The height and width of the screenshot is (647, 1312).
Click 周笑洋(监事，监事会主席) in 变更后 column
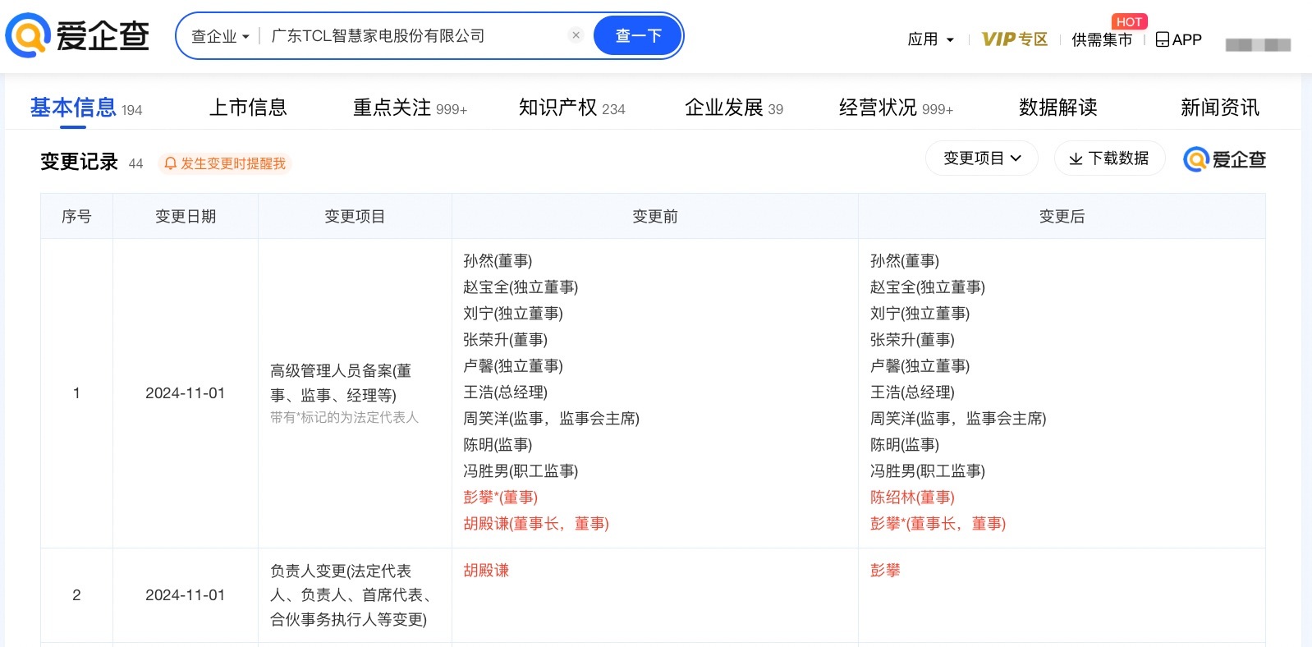point(958,419)
